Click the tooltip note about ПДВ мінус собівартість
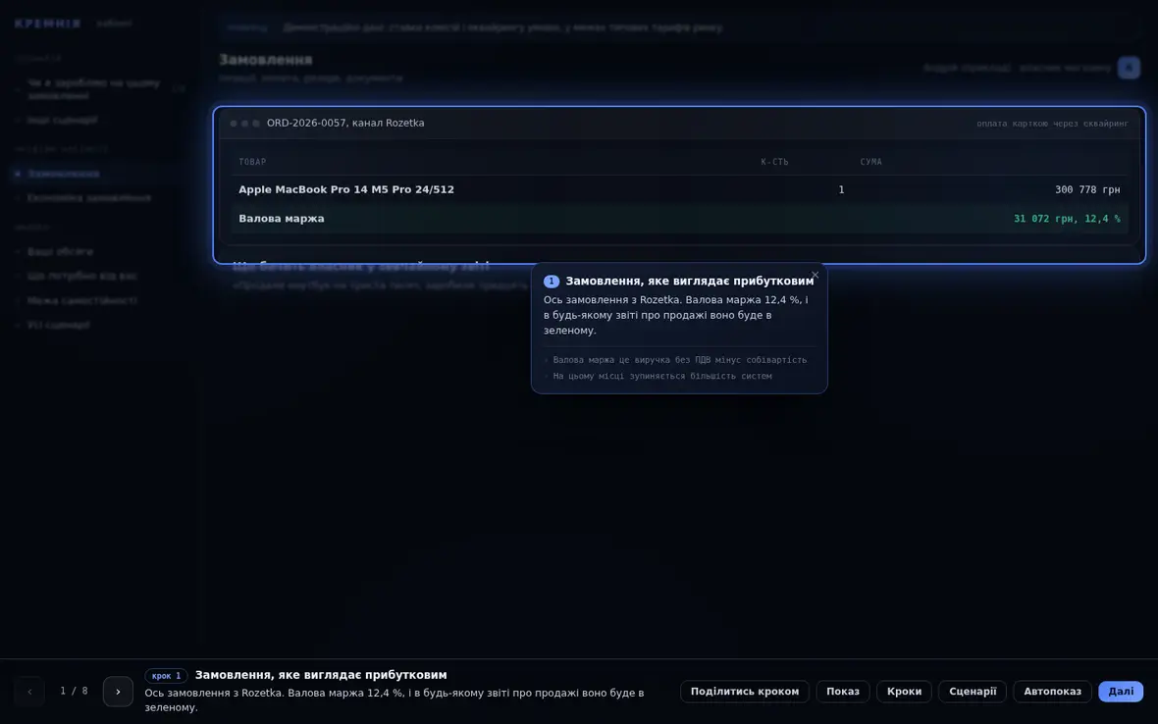 [679, 360]
